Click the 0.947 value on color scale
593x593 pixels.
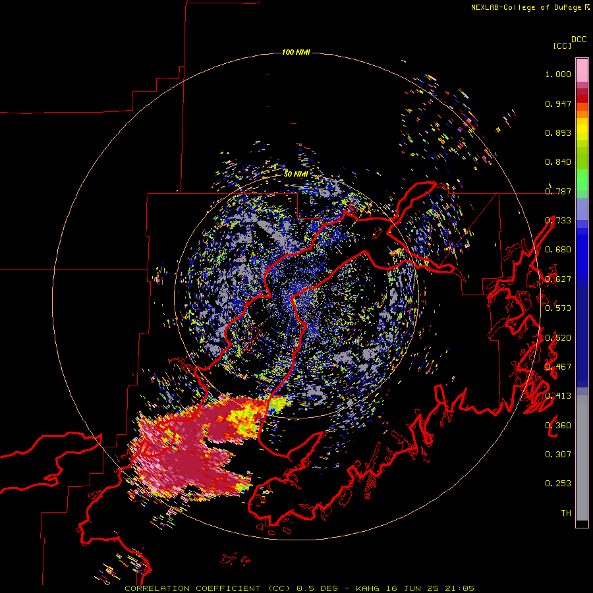tap(558, 103)
